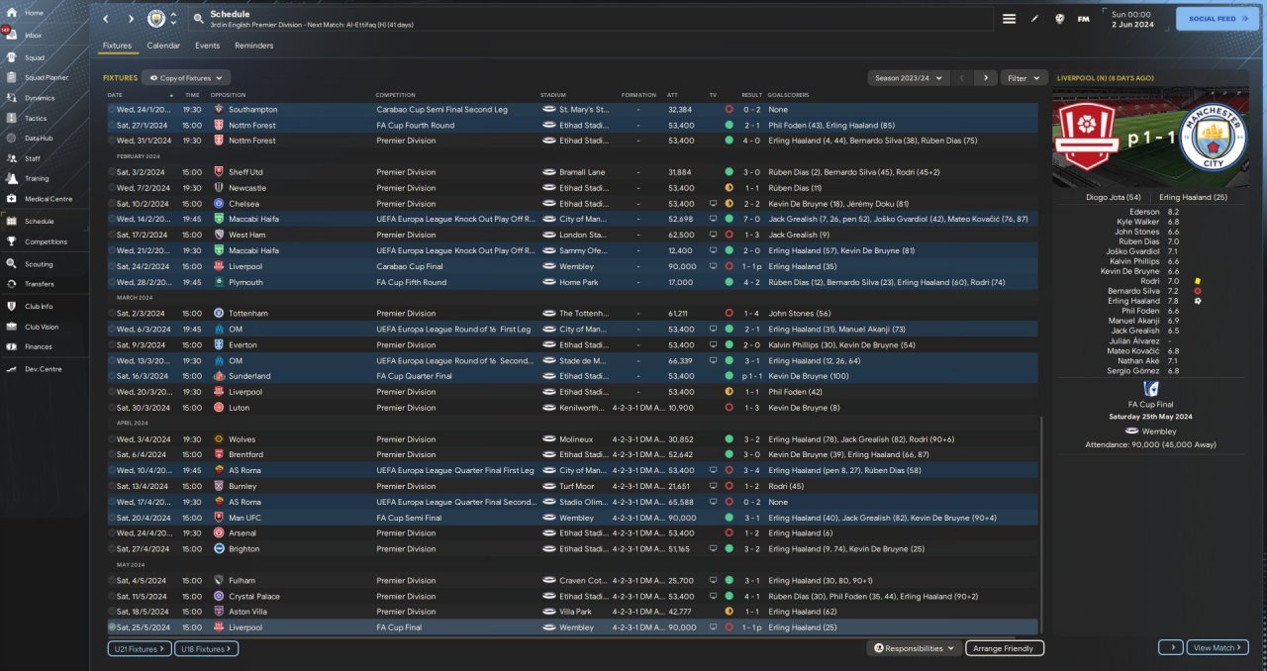Screen dimensions: 1267x671
Task: Switch to the Events tab
Action: (x=207, y=46)
